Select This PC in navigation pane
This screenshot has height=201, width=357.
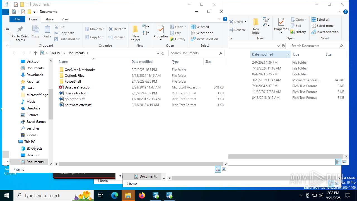coord(30,142)
